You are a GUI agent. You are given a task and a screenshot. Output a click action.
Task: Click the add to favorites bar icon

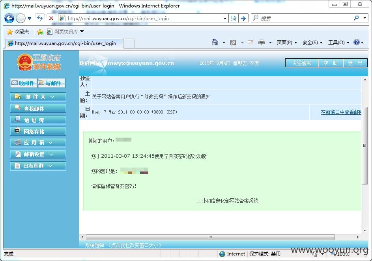coord(40,32)
